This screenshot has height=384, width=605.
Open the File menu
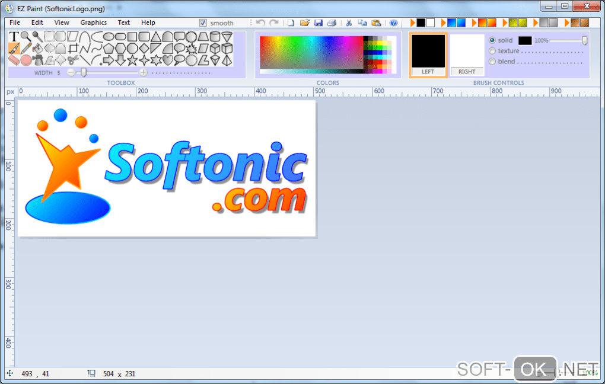[15, 23]
